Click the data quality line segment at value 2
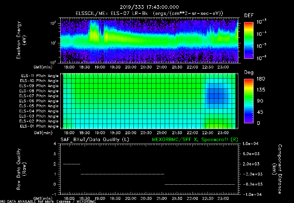This screenshot has width=294, height=203. pyautogui.click(x=71, y=164)
